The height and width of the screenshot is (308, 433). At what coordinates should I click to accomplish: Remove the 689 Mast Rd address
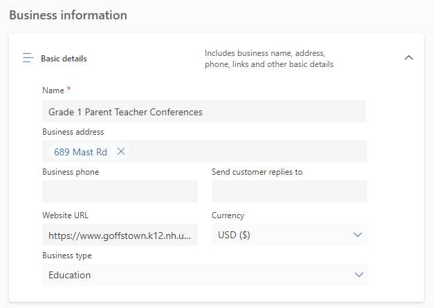tap(121, 151)
